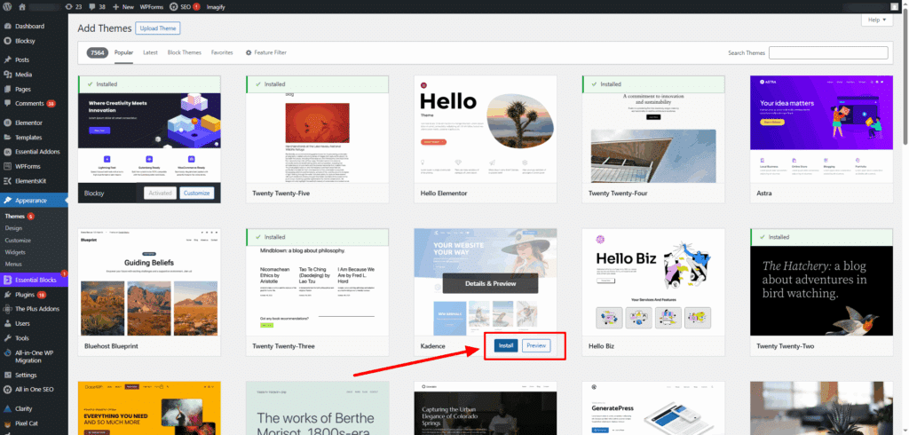Switch to the Popular themes tab
Screen dimensions: 909x435
[124, 52]
